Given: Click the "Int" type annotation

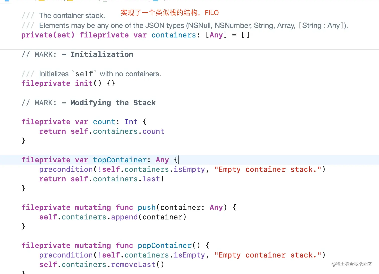Looking at the screenshot, I should coord(131,122).
